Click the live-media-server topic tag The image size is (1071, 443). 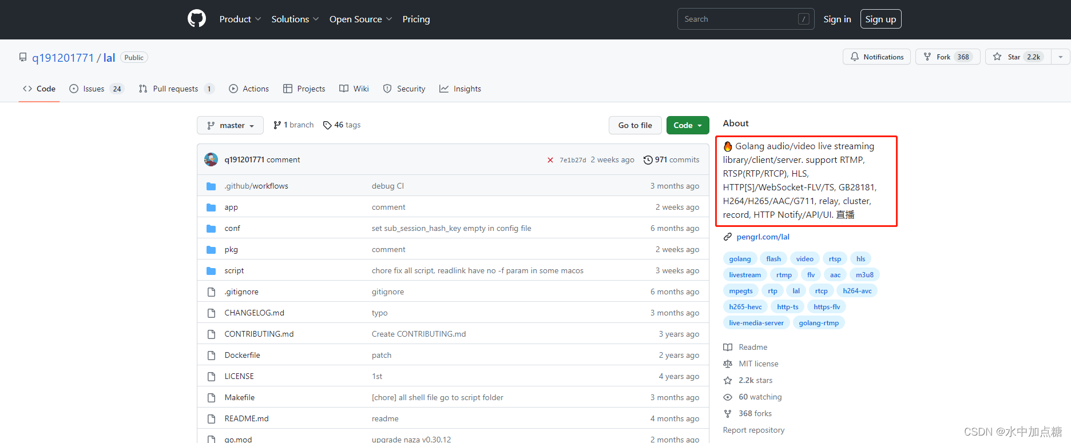point(756,323)
